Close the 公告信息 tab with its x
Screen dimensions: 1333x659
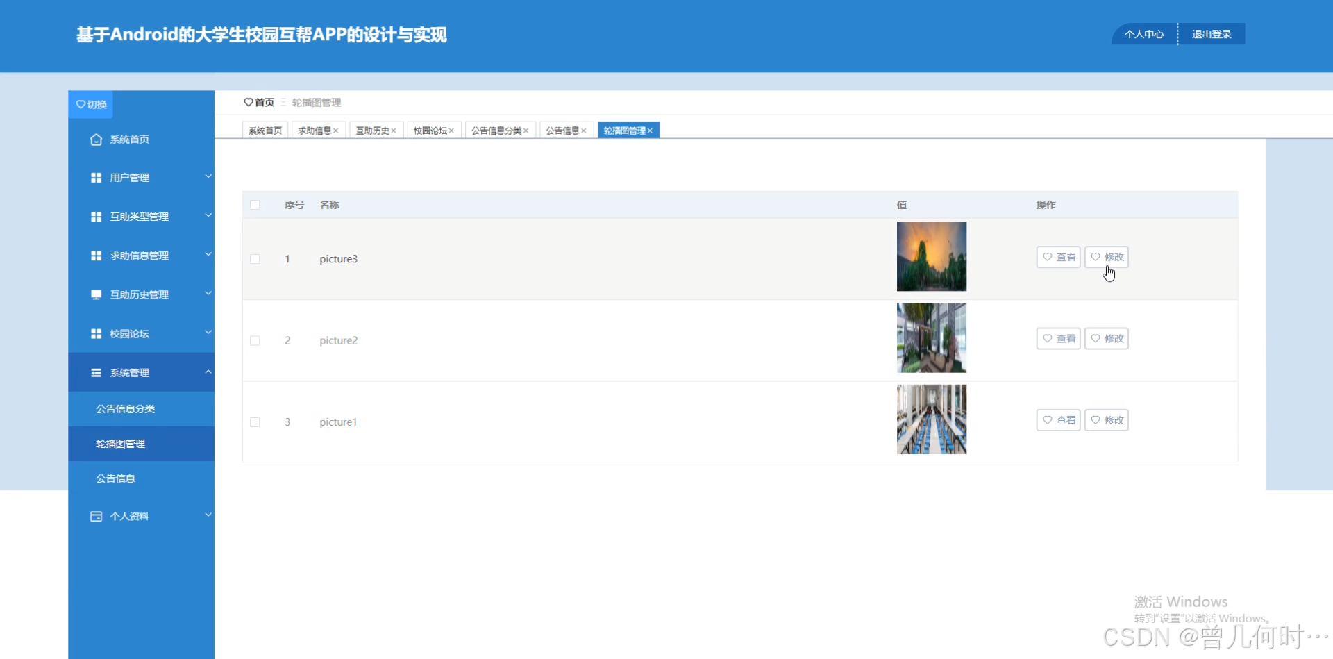(x=584, y=131)
